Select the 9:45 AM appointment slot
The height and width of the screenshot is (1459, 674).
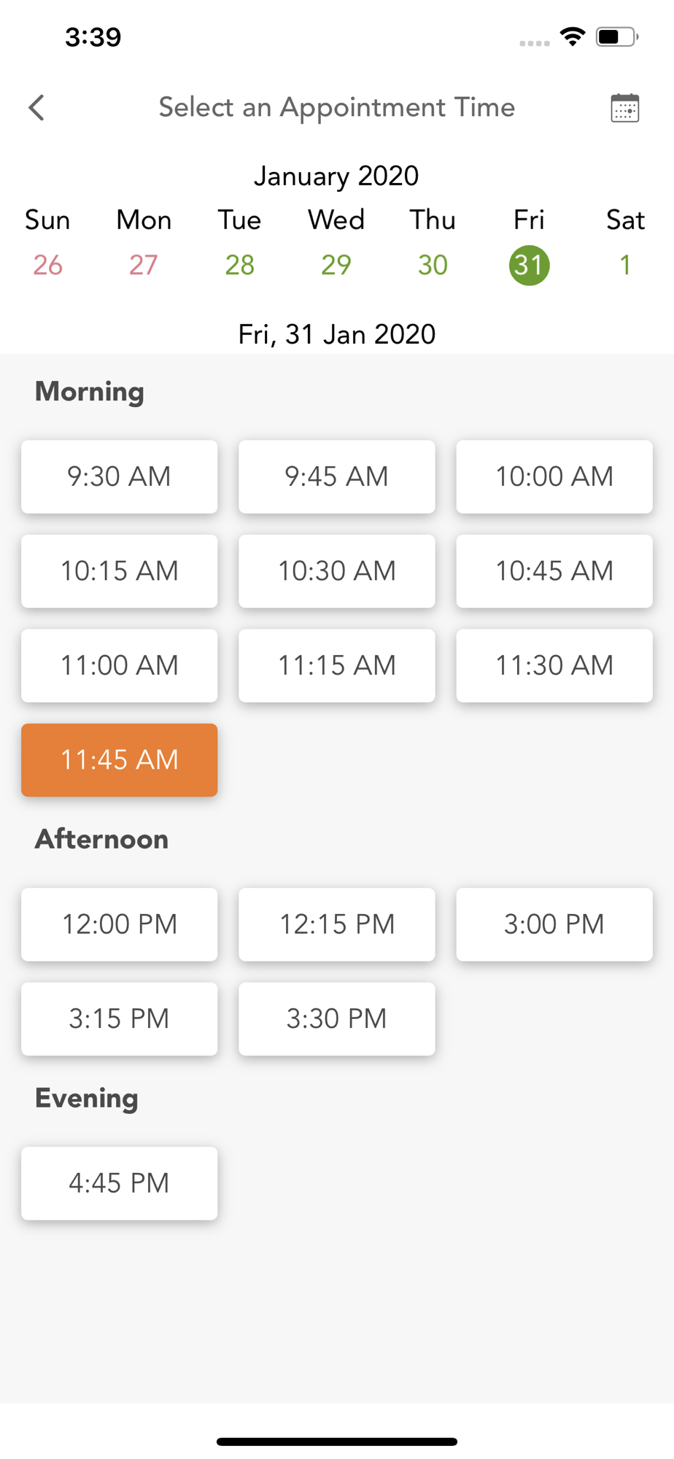click(x=337, y=476)
